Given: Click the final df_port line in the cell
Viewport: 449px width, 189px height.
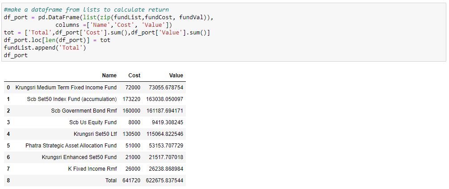Looking at the screenshot, I should (16, 55).
